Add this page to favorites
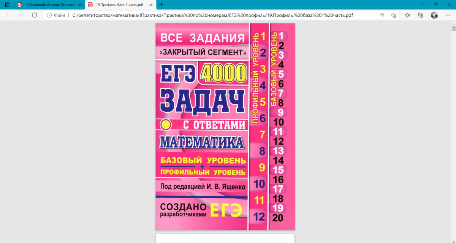 point(394,15)
